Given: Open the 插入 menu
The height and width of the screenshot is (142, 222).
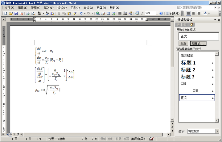Looking at the screenshot, I should tap(49, 8).
